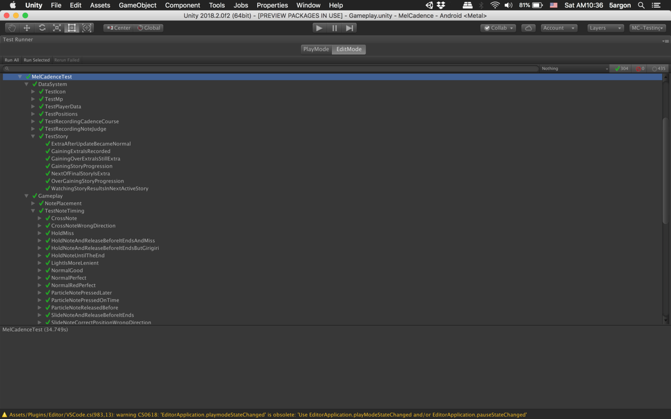
Task: Collapse the TestStory node
Action: tap(34, 136)
